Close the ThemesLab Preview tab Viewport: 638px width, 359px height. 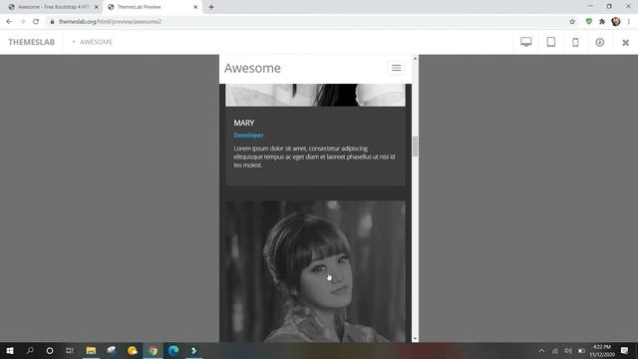coord(195,7)
